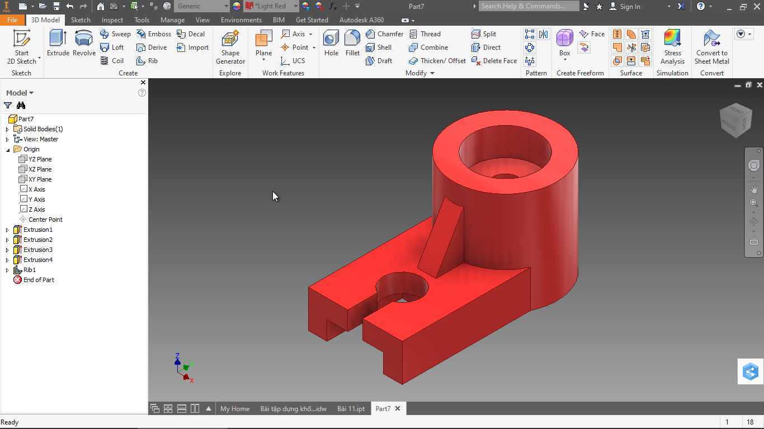
Task: Click the Delete Face tool
Action: pyautogui.click(x=494, y=61)
